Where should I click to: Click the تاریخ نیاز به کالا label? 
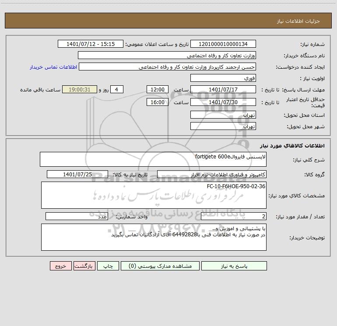pos(130,175)
